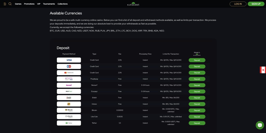Click Deposit button in Neosurf row

(197, 85)
